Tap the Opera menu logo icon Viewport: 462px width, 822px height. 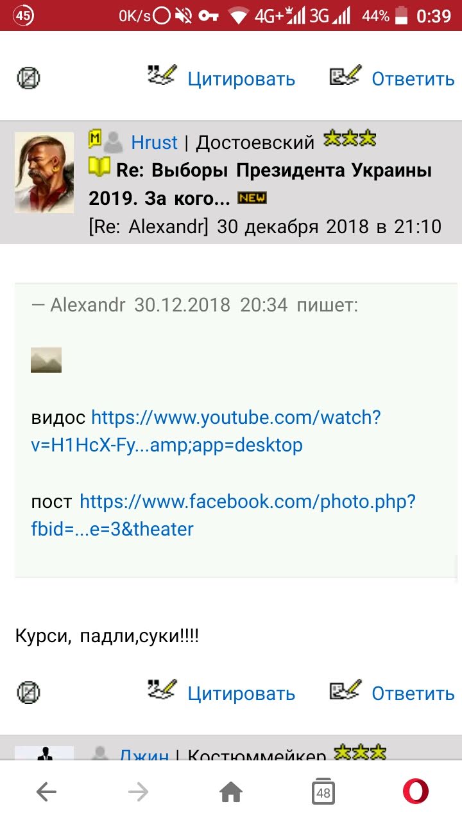coord(416,792)
